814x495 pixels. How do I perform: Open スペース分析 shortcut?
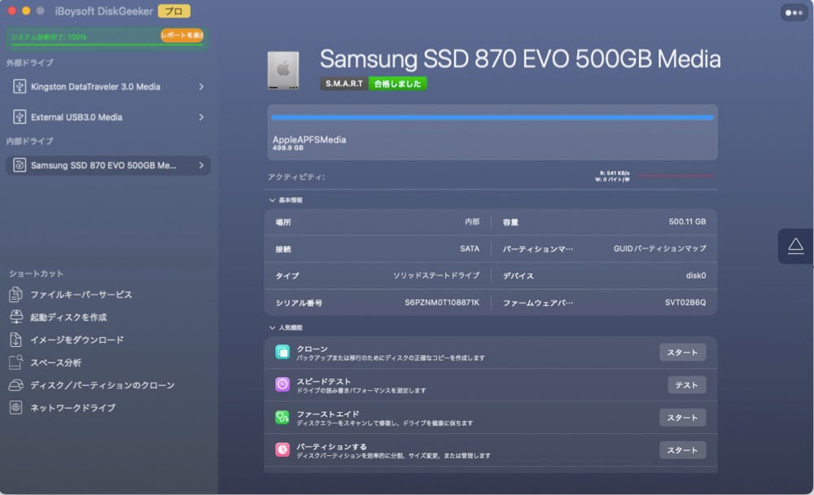[55, 362]
